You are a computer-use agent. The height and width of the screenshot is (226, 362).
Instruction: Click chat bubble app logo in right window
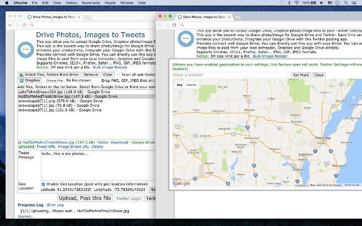pyautogui.click(x=186, y=39)
